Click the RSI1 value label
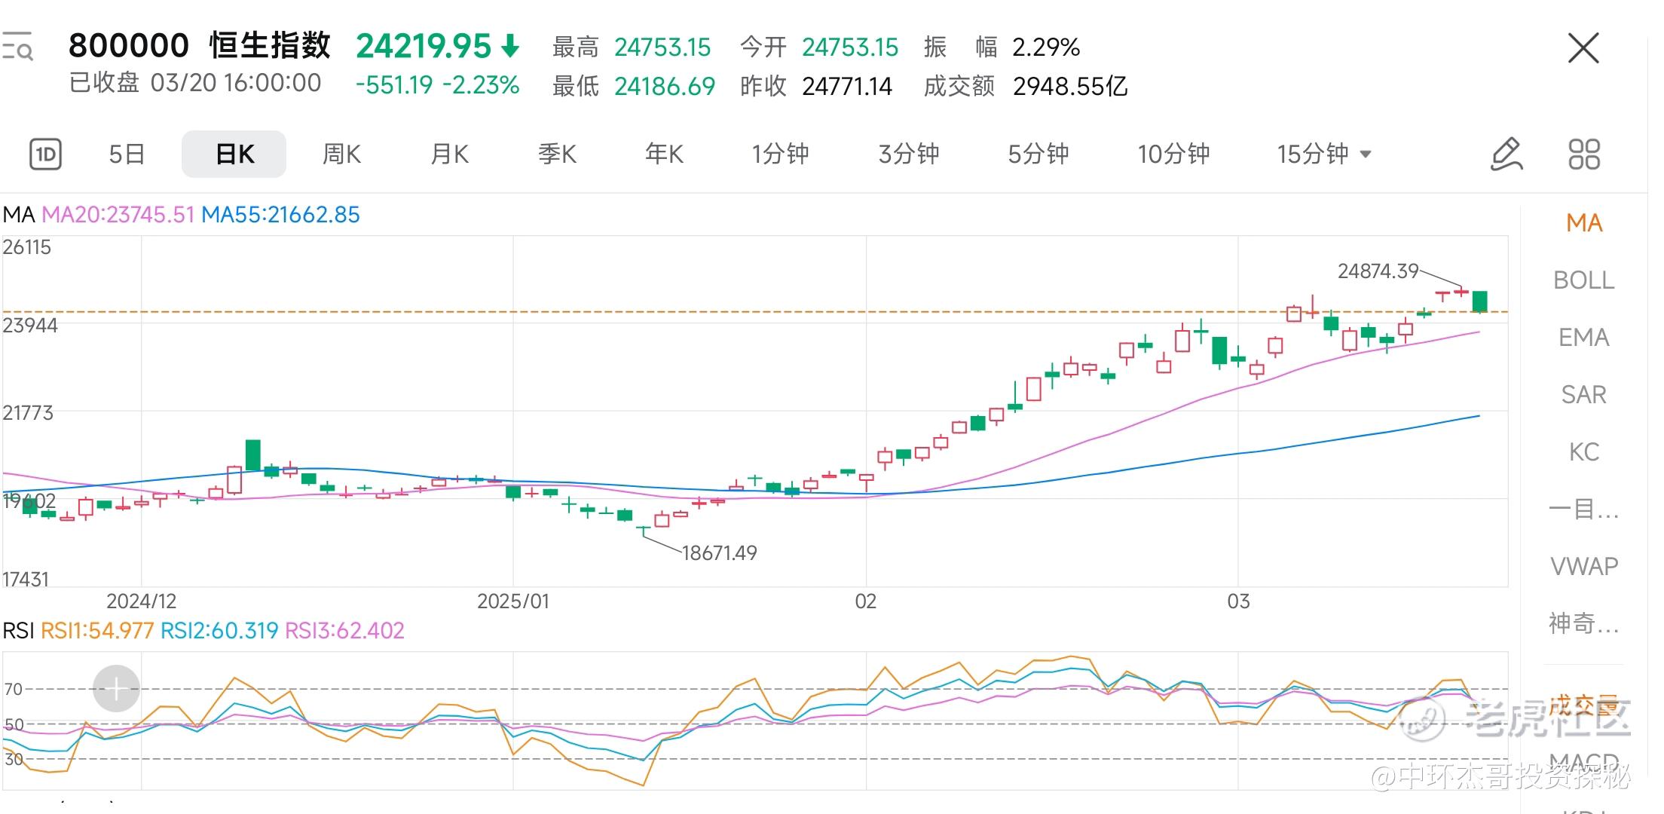The image size is (1664, 814). click(97, 630)
